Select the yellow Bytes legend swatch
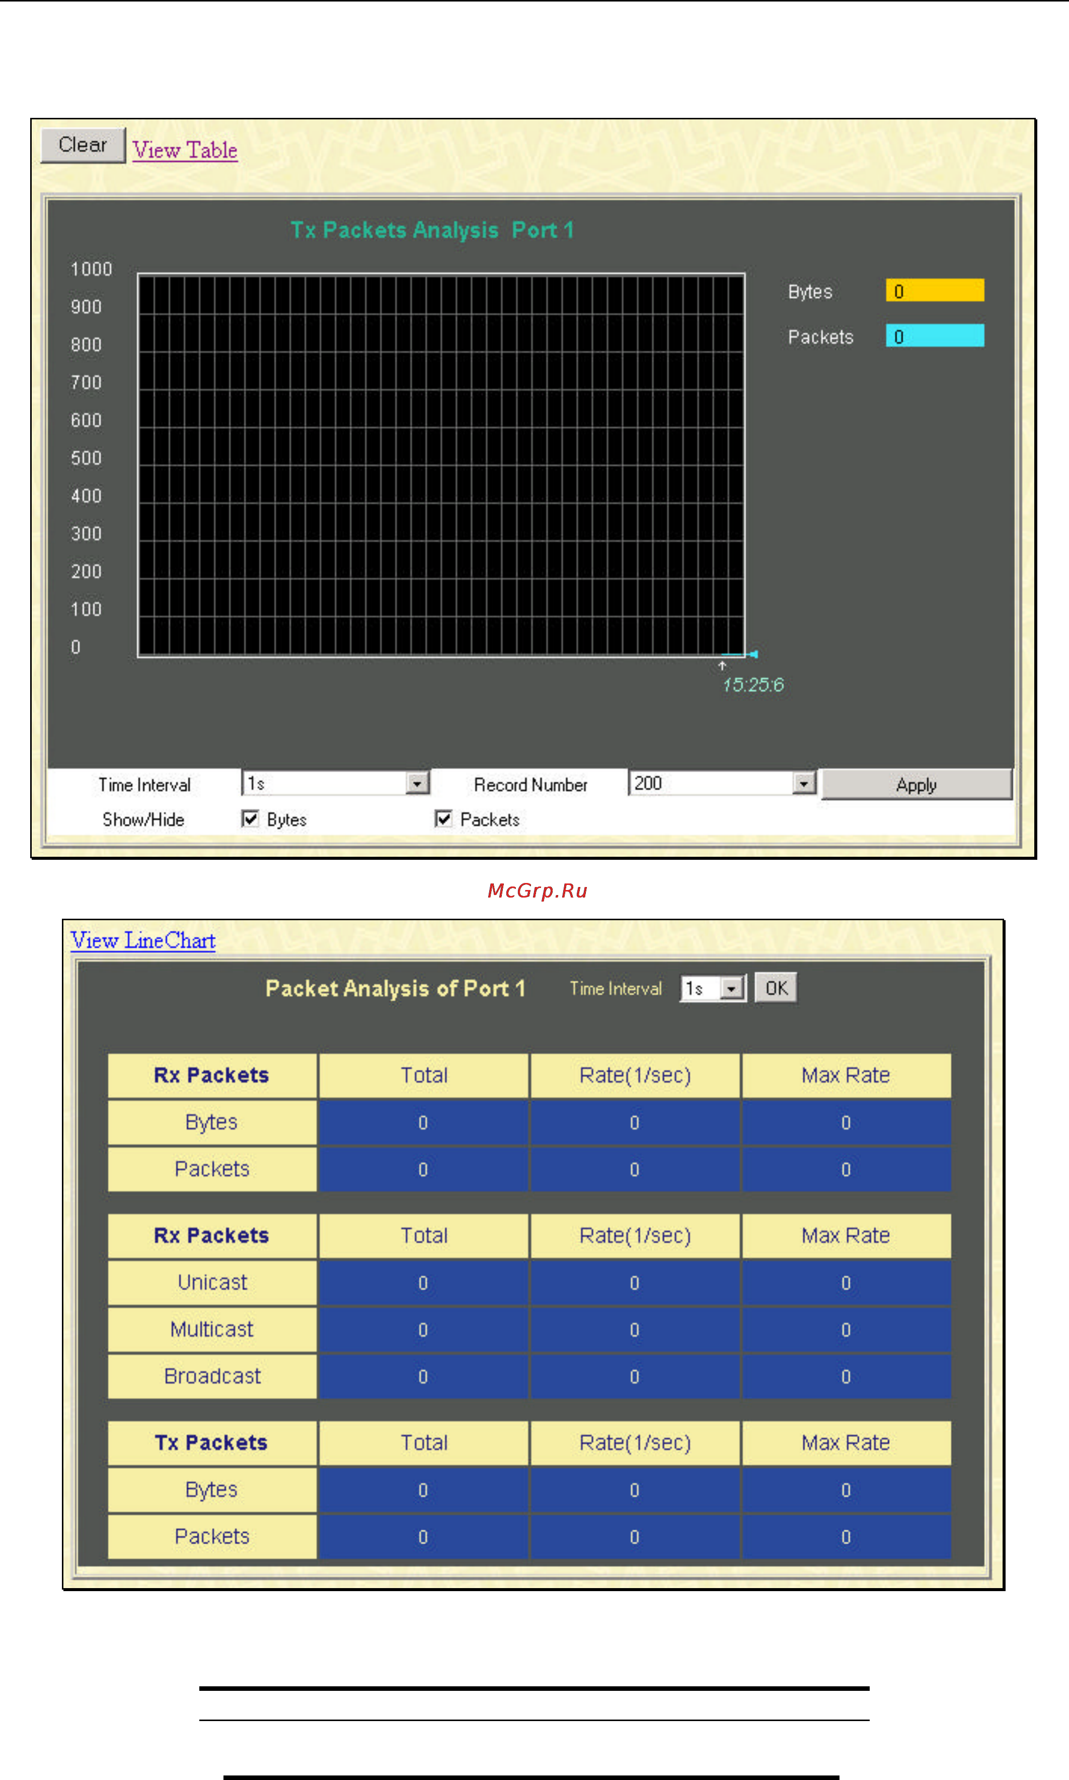Screen dimensions: 1069x1780 pyautogui.click(x=935, y=291)
